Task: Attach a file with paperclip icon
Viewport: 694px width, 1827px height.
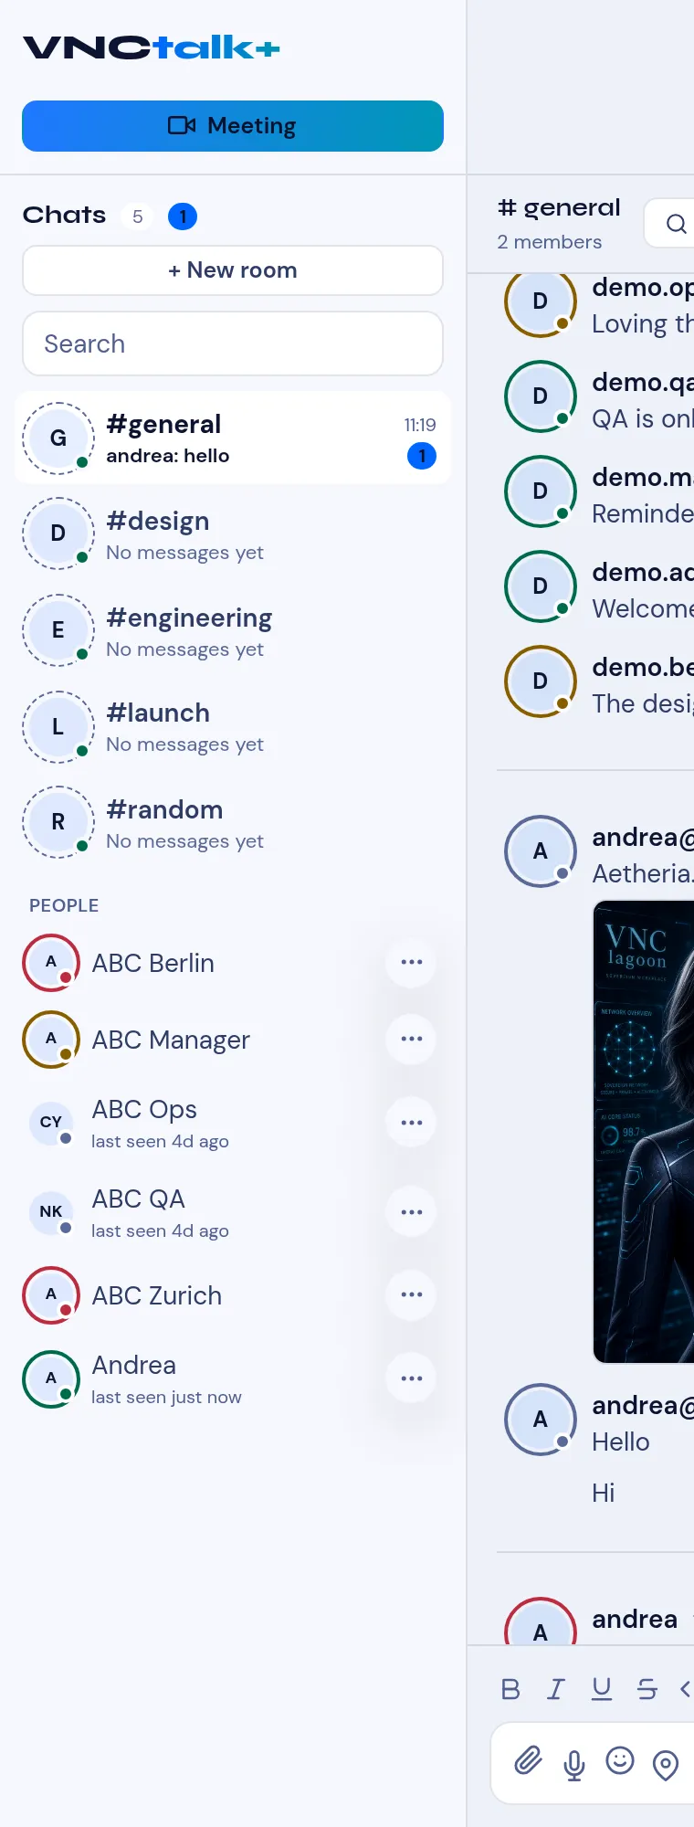Action: tap(529, 1762)
